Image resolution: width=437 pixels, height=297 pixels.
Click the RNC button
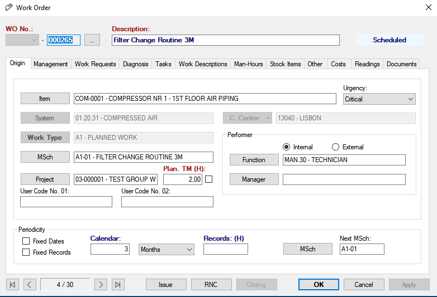point(211,285)
